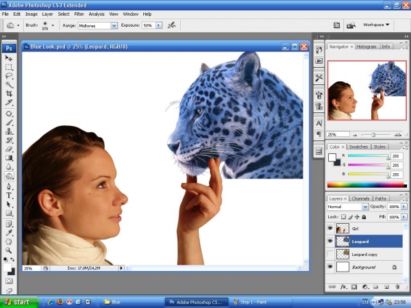The height and width of the screenshot is (308, 411).
Task: Show the Leopard copy layer
Action: 330,254
